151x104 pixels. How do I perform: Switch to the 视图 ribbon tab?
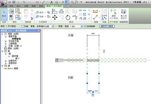tap(34, 6)
